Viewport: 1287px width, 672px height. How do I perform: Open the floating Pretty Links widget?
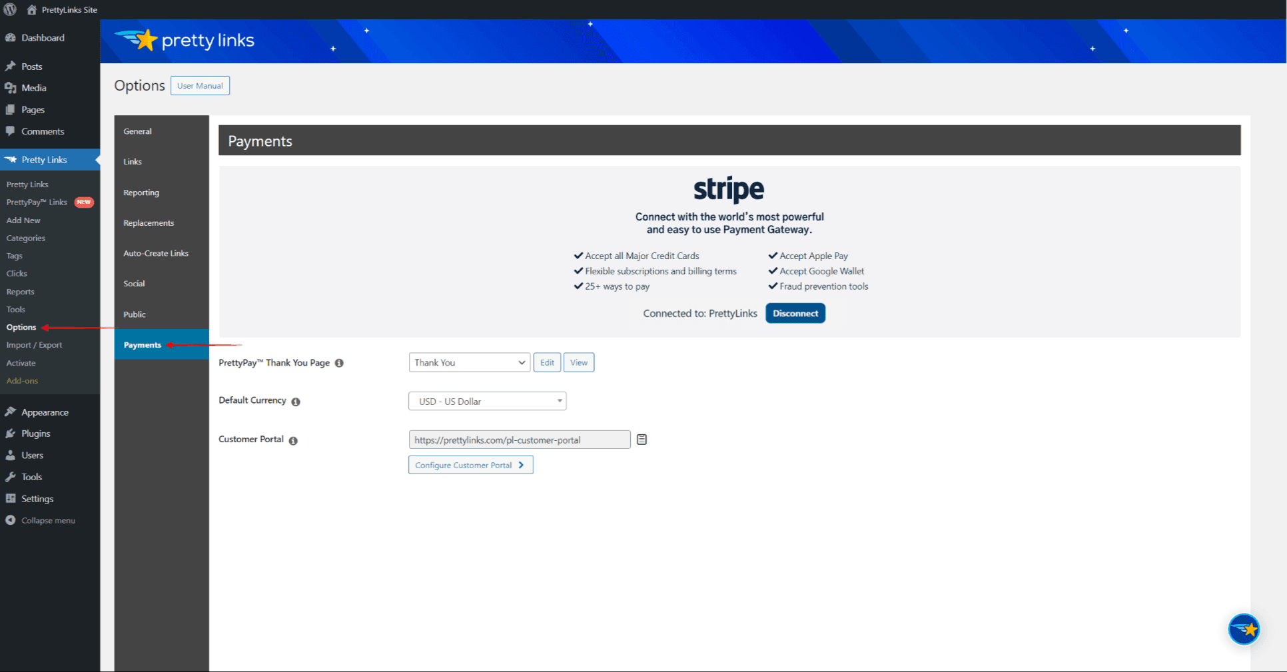pyautogui.click(x=1244, y=629)
